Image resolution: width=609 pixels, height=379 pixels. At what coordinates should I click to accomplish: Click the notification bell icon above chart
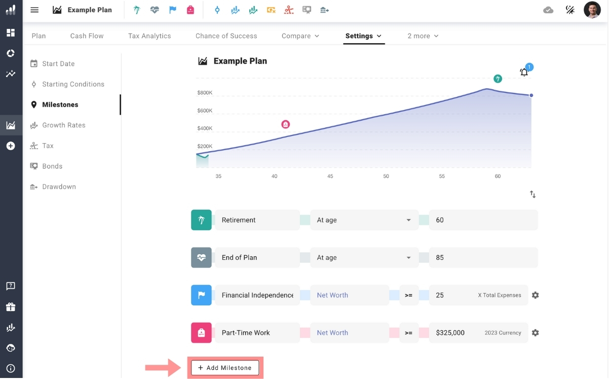(524, 73)
